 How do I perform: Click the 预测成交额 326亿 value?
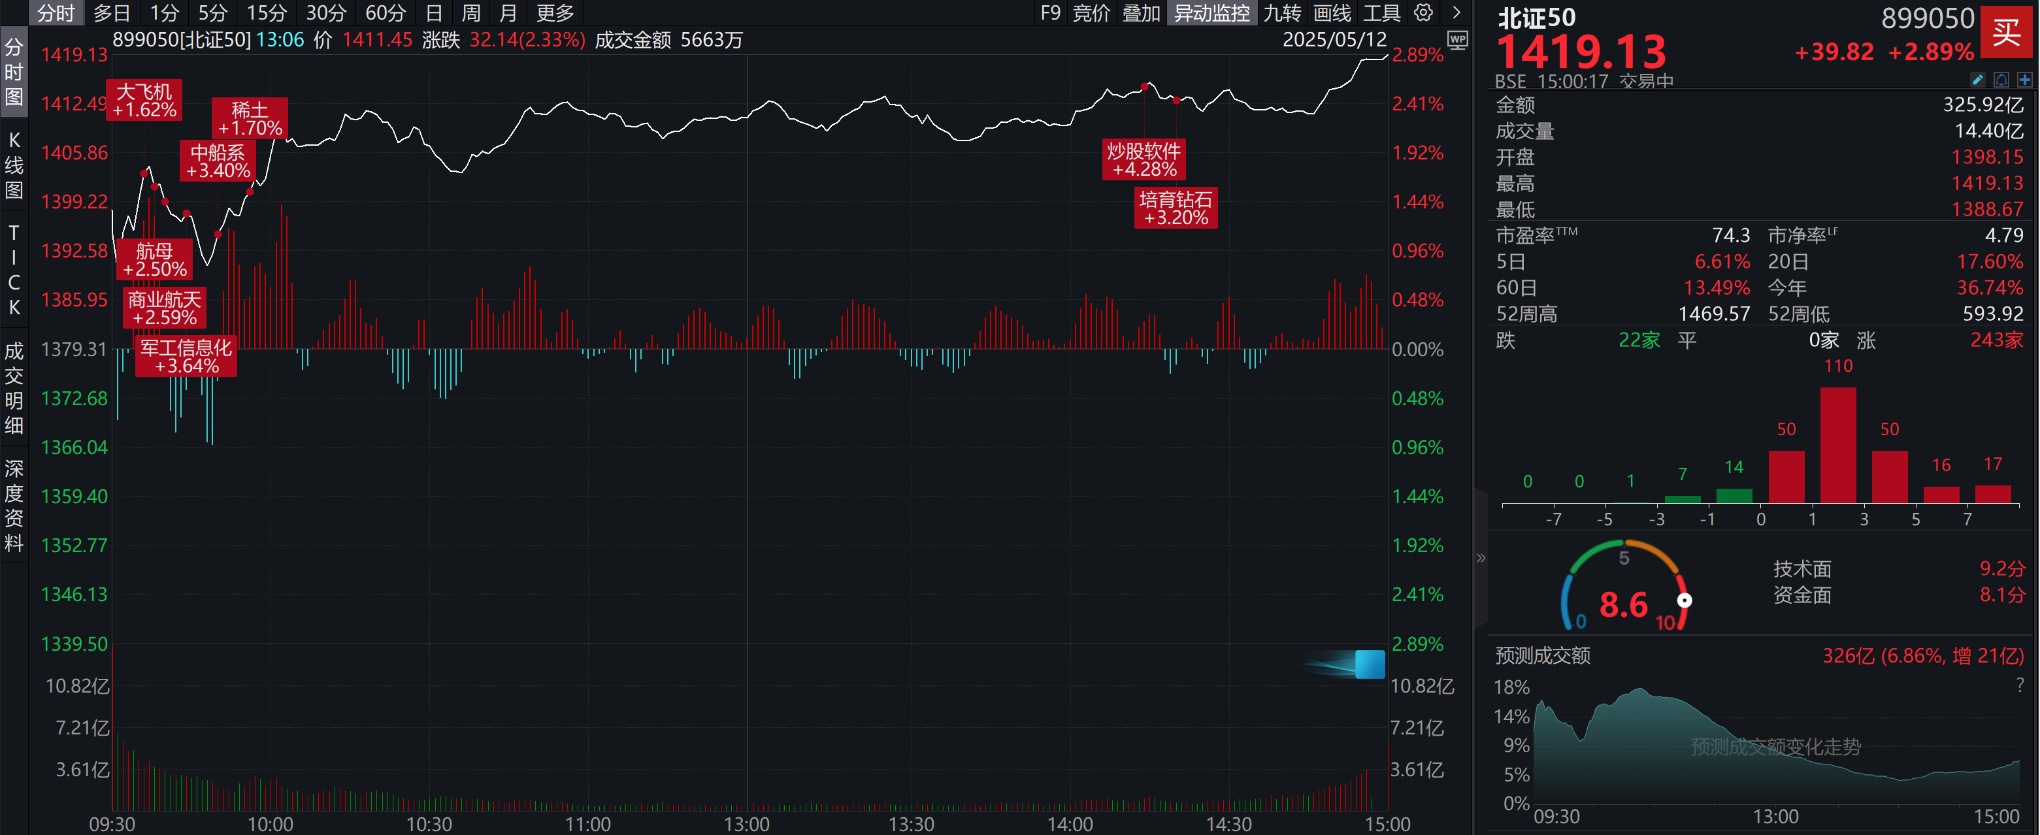tap(1923, 656)
